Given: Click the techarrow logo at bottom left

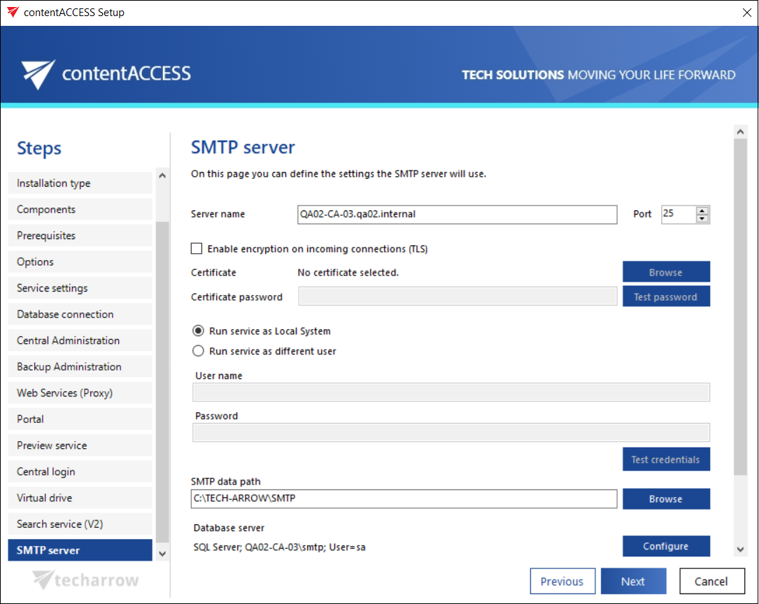Looking at the screenshot, I should point(86,580).
